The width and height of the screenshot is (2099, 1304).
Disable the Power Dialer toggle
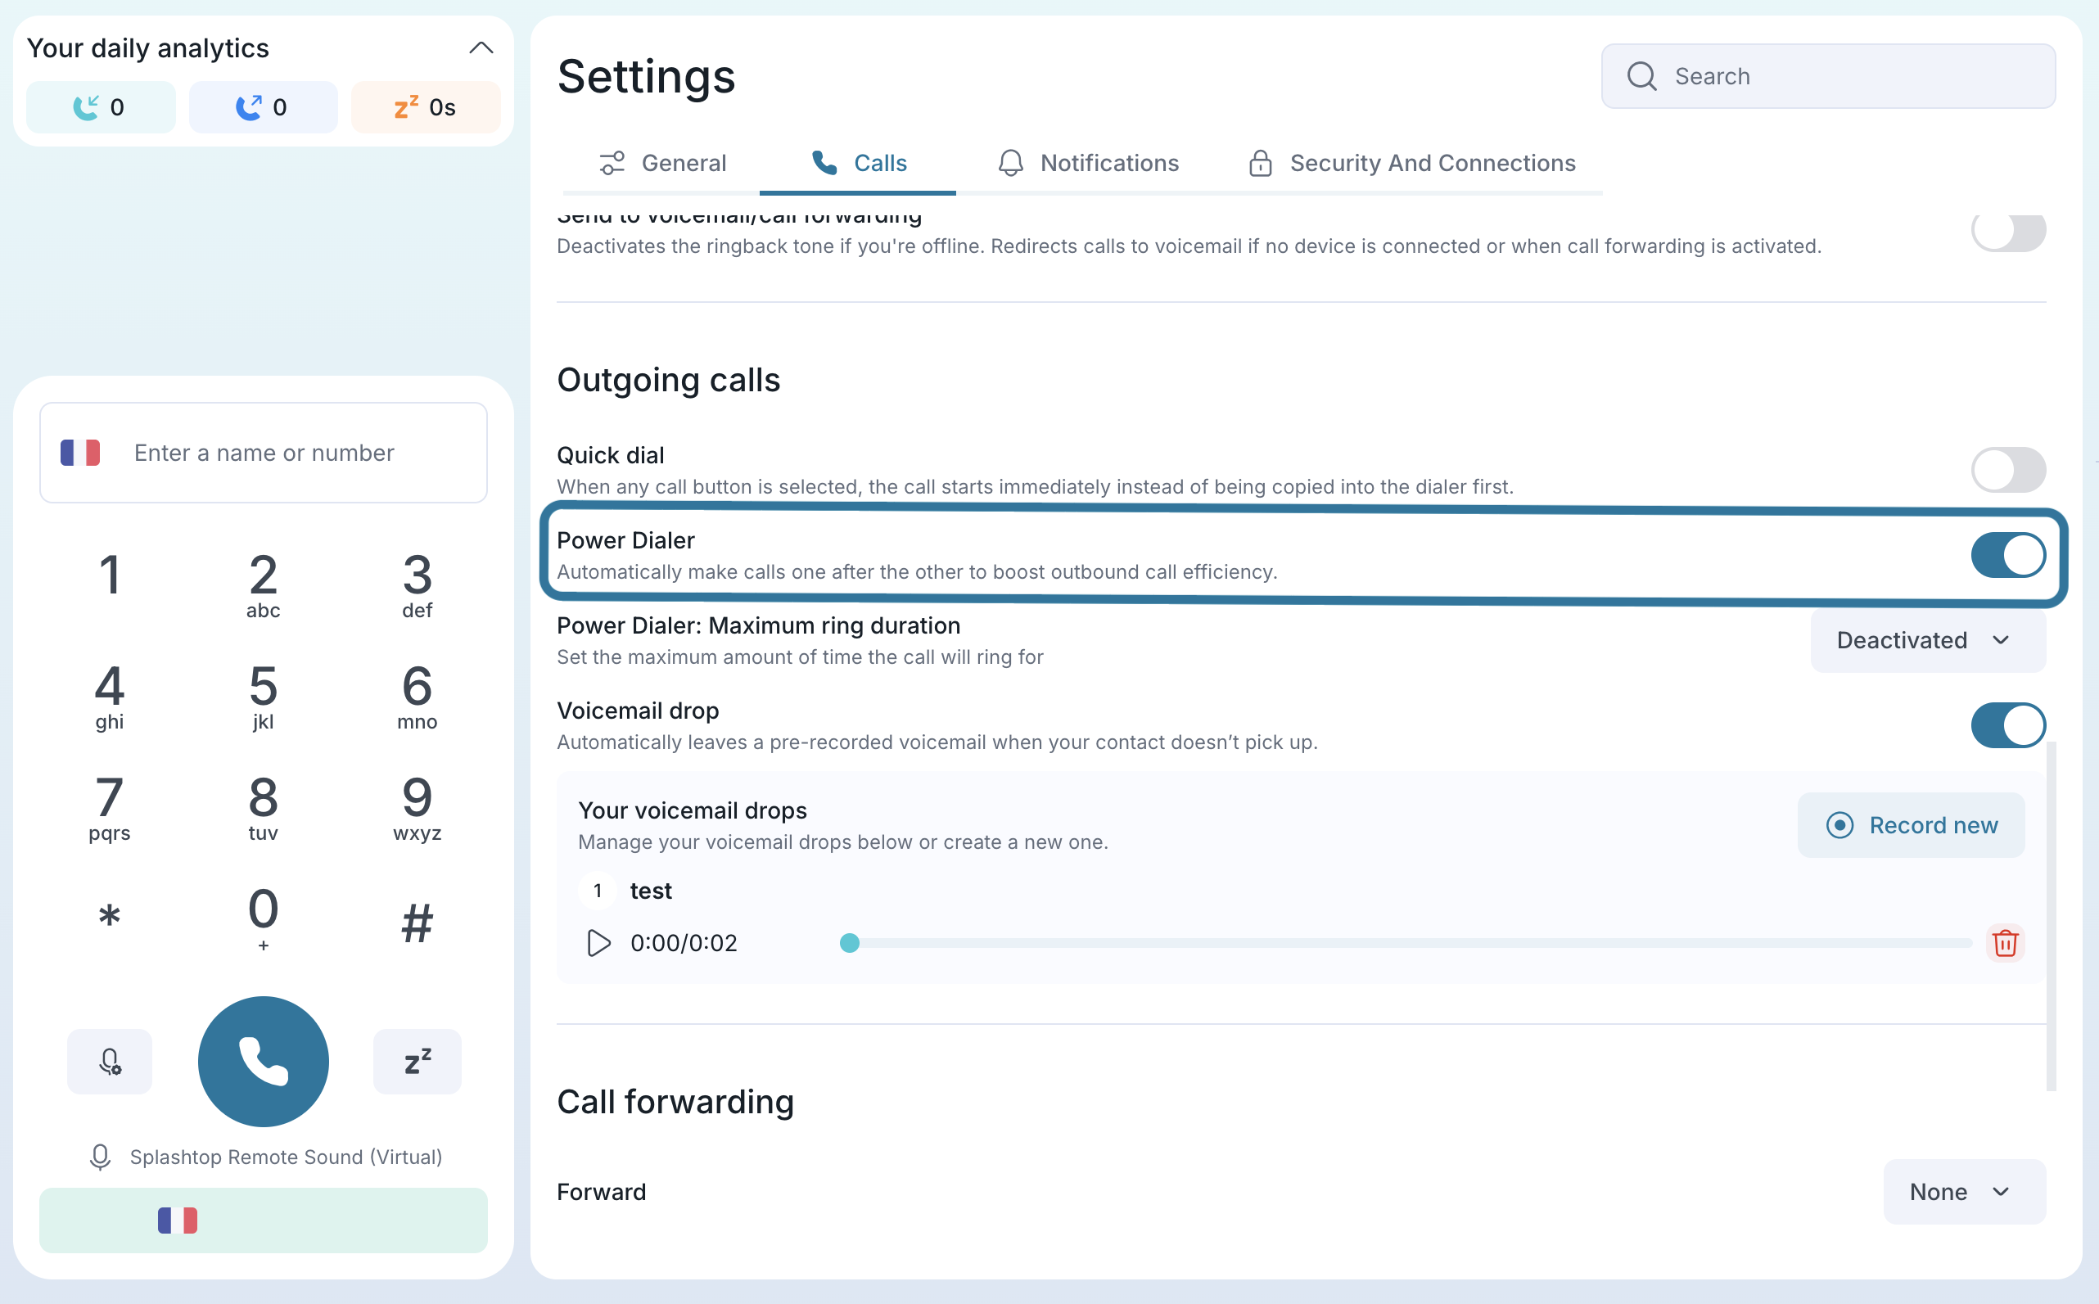tap(2008, 554)
